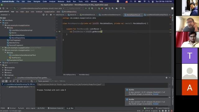
Task: Click the hammer Make Project icon
Action: (15, 8)
